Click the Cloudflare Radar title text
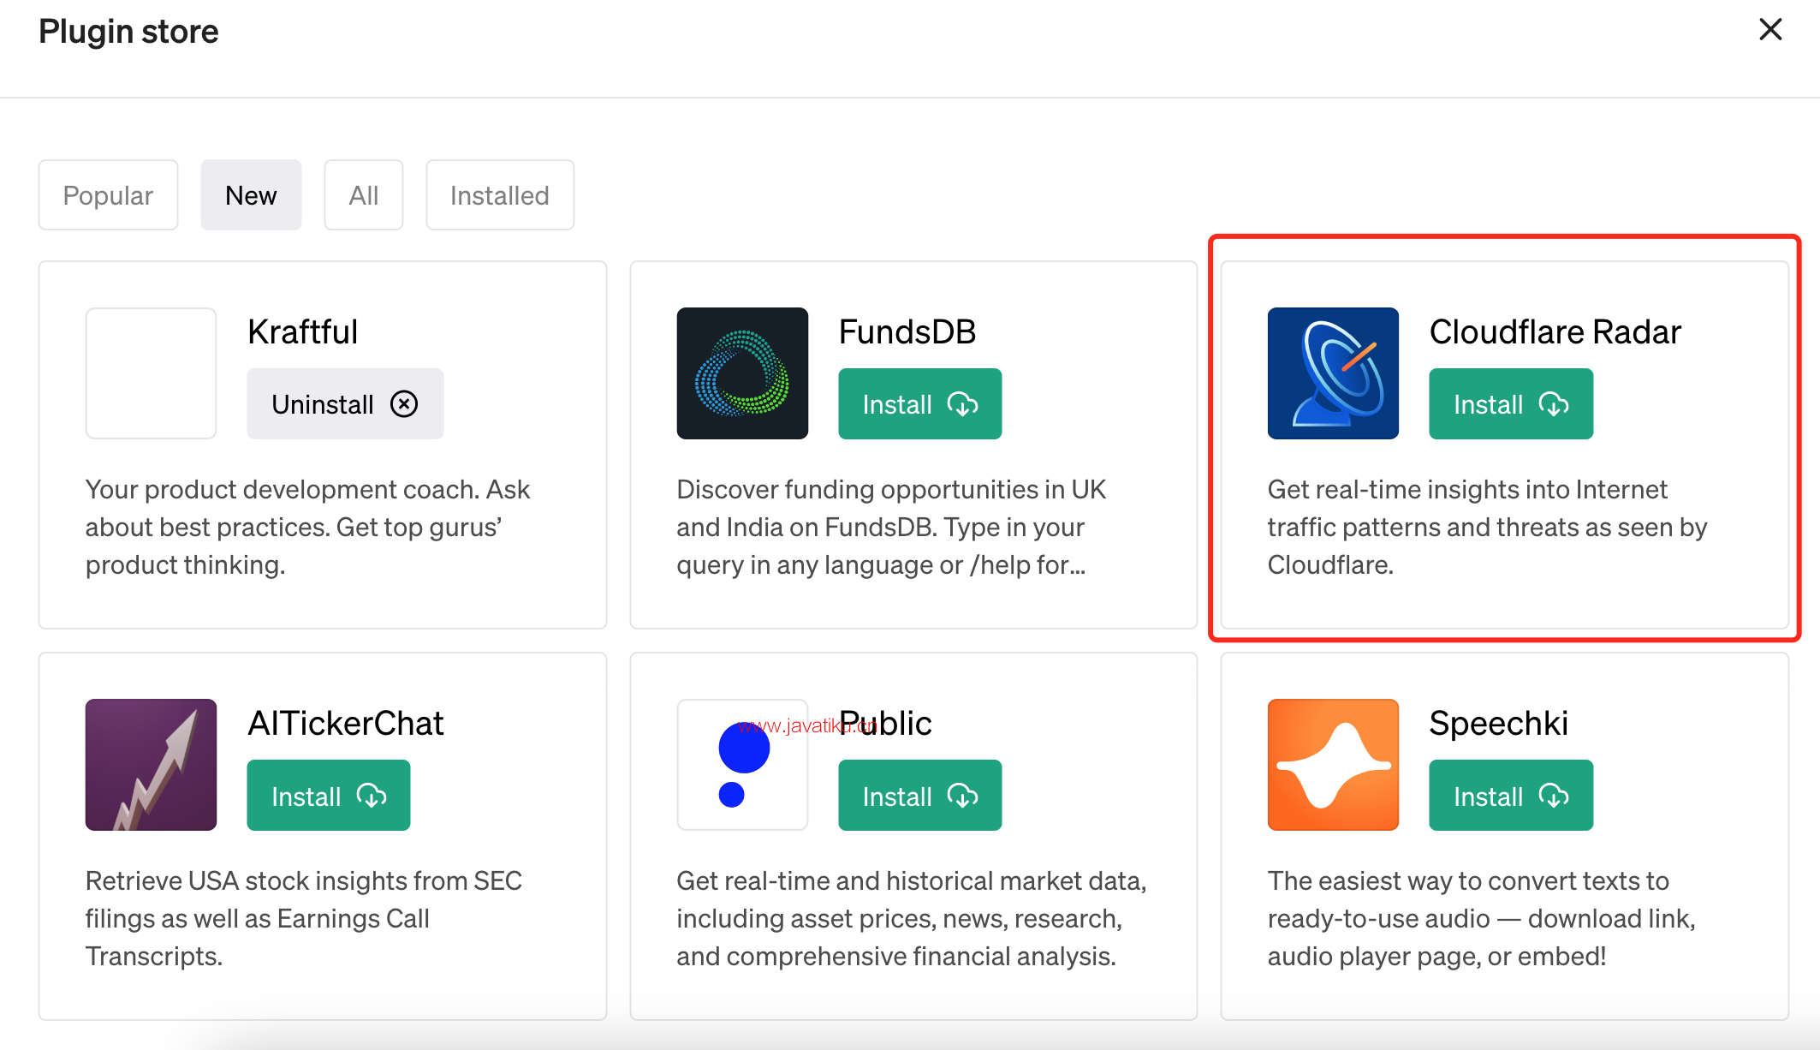 coord(1555,332)
